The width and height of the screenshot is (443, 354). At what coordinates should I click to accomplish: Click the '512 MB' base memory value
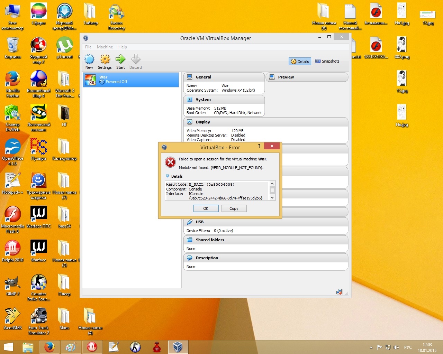tap(220, 108)
